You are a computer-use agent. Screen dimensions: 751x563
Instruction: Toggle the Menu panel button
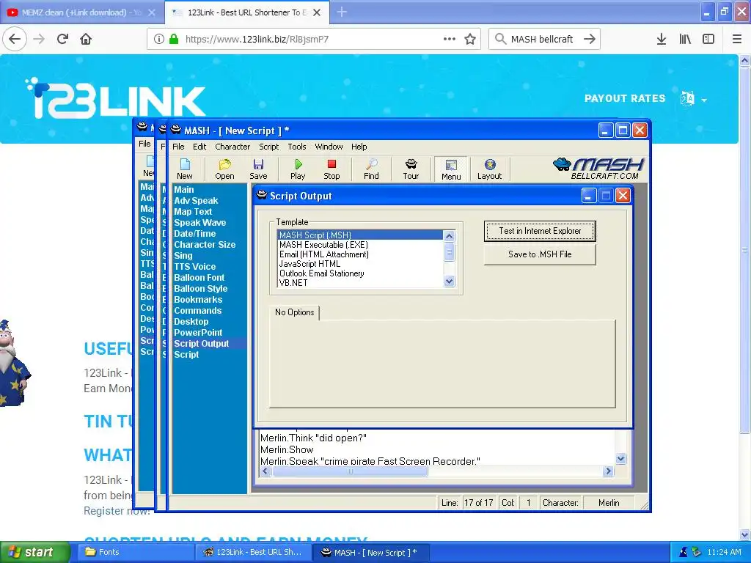[451, 169]
